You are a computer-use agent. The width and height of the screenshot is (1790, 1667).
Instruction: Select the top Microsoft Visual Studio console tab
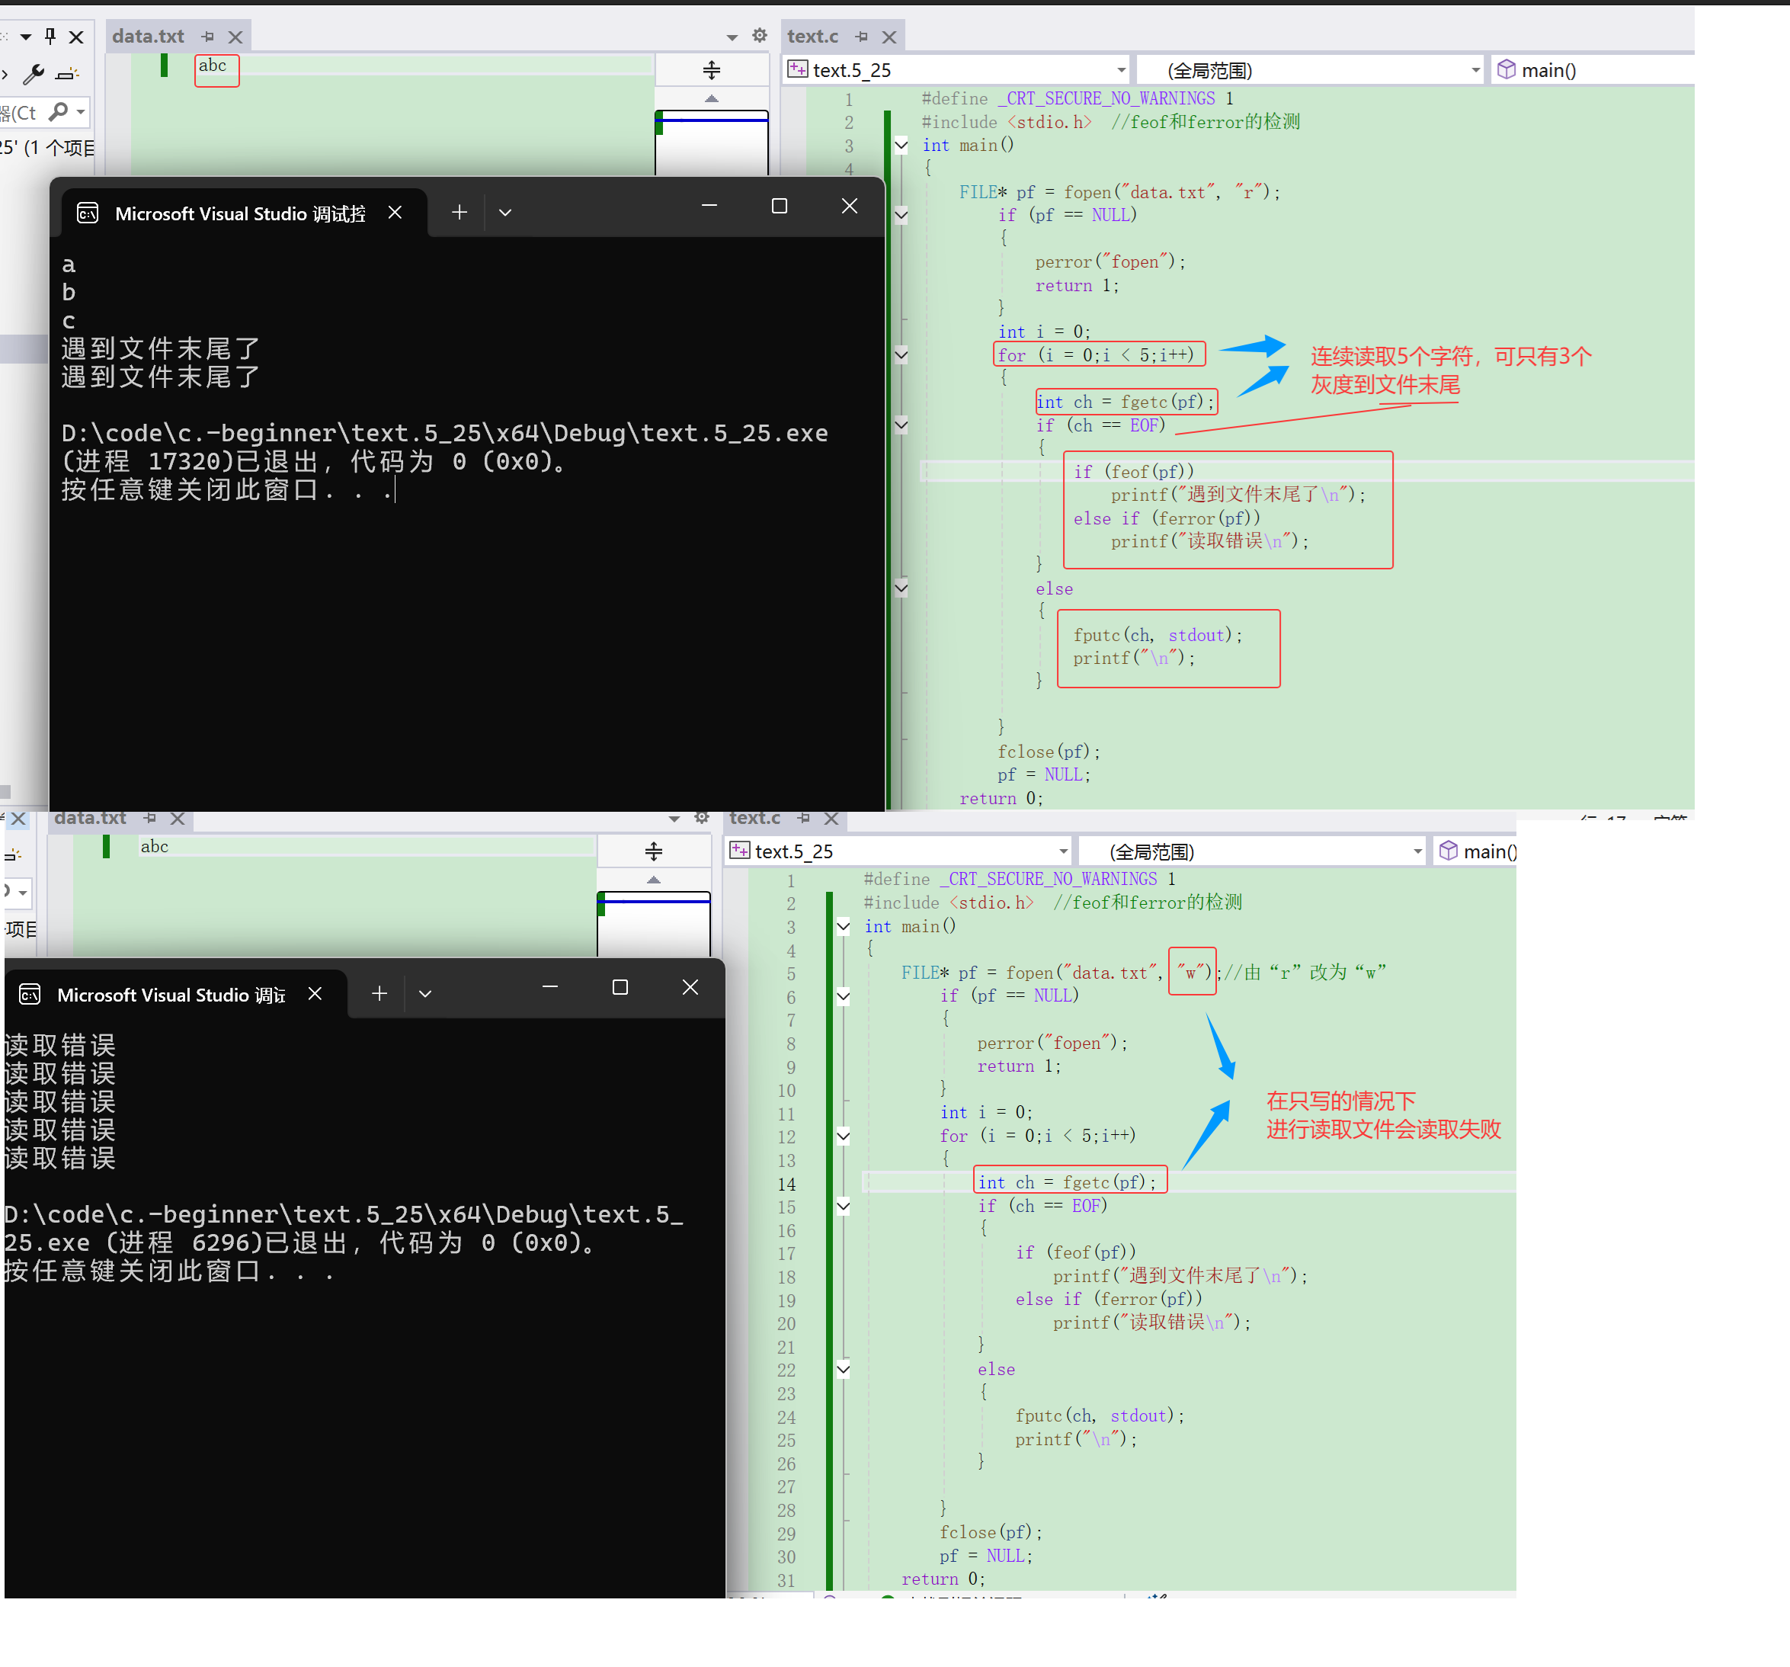(x=239, y=213)
